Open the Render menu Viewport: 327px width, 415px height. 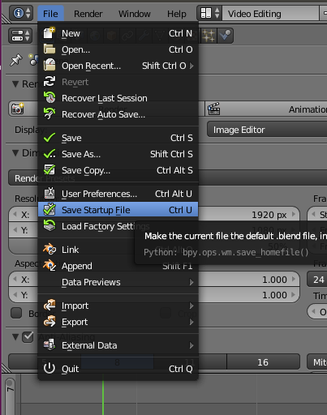[x=88, y=14]
